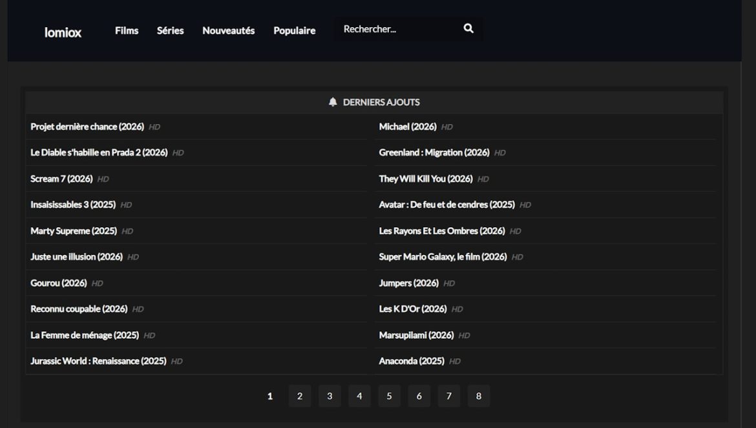Go to page 7

coord(449,396)
